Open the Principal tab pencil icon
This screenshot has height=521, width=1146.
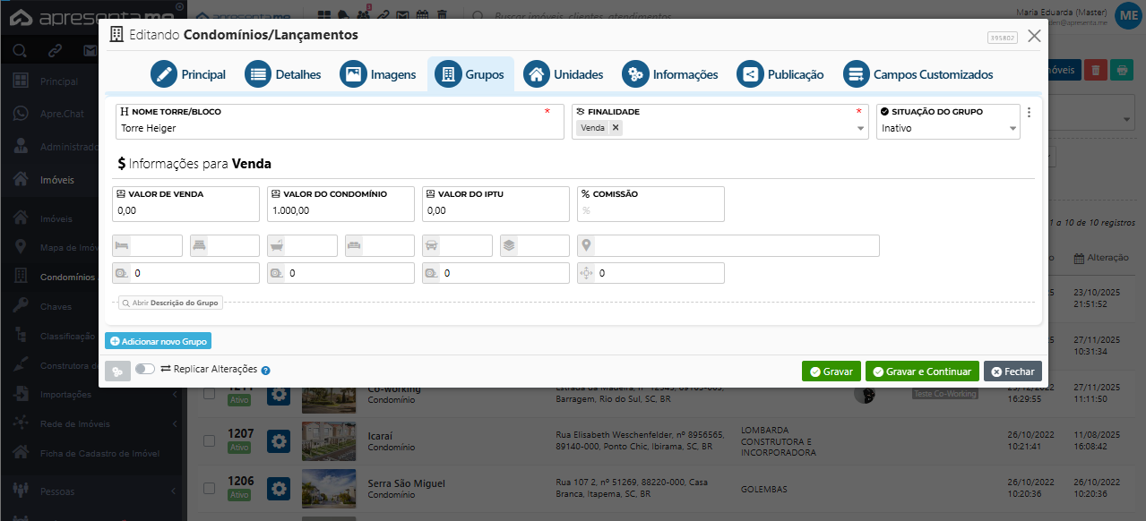(164, 74)
